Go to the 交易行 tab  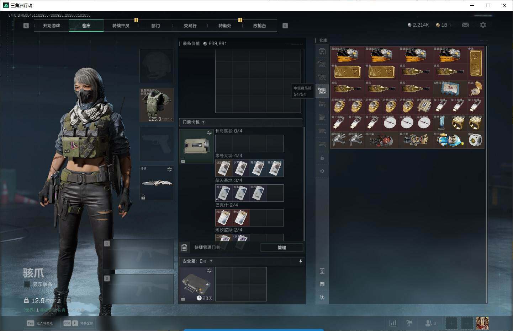[x=190, y=26]
